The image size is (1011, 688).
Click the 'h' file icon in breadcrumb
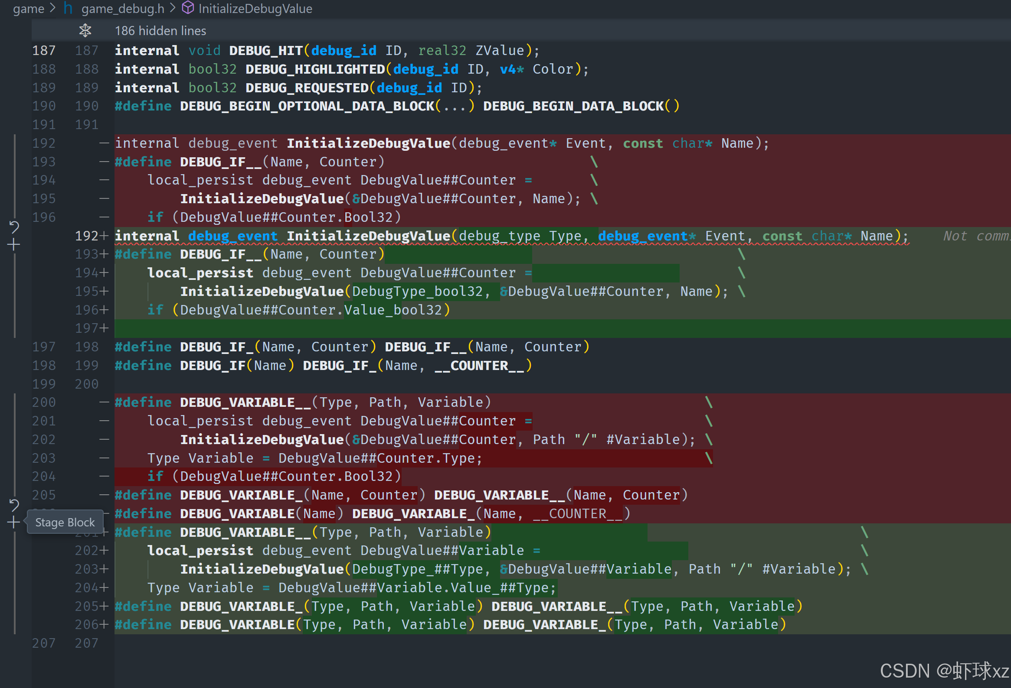click(68, 8)
